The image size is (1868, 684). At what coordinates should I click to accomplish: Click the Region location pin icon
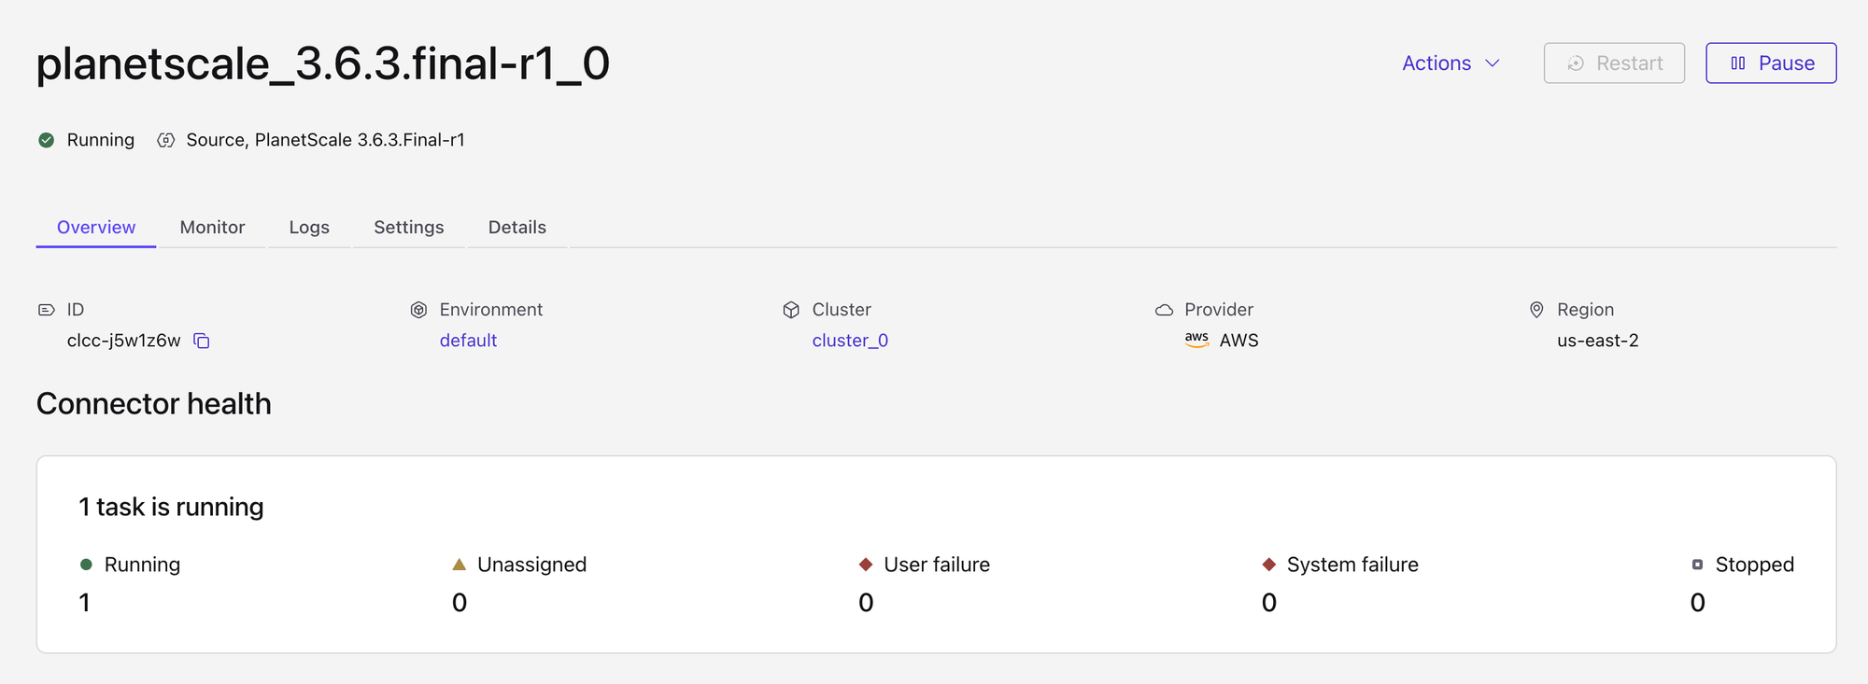[x=1536, y=310]
